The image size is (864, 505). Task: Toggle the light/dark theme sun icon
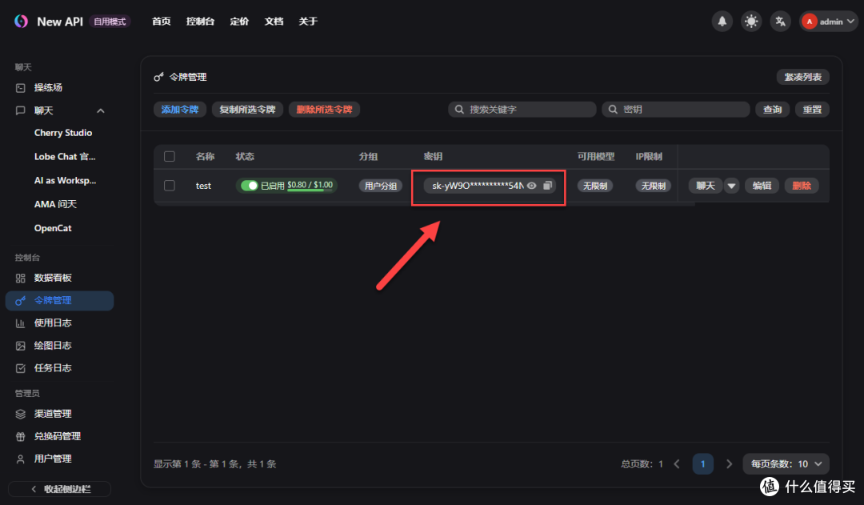tap(751, 22)
